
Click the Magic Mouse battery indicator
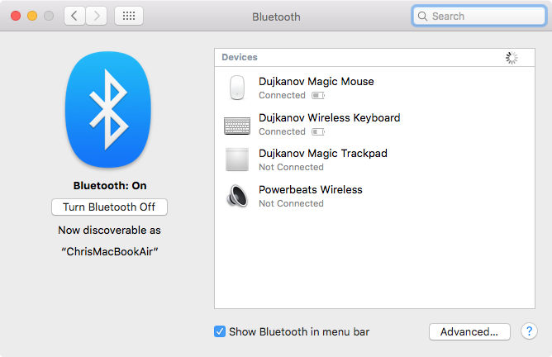tap(318, 95)
